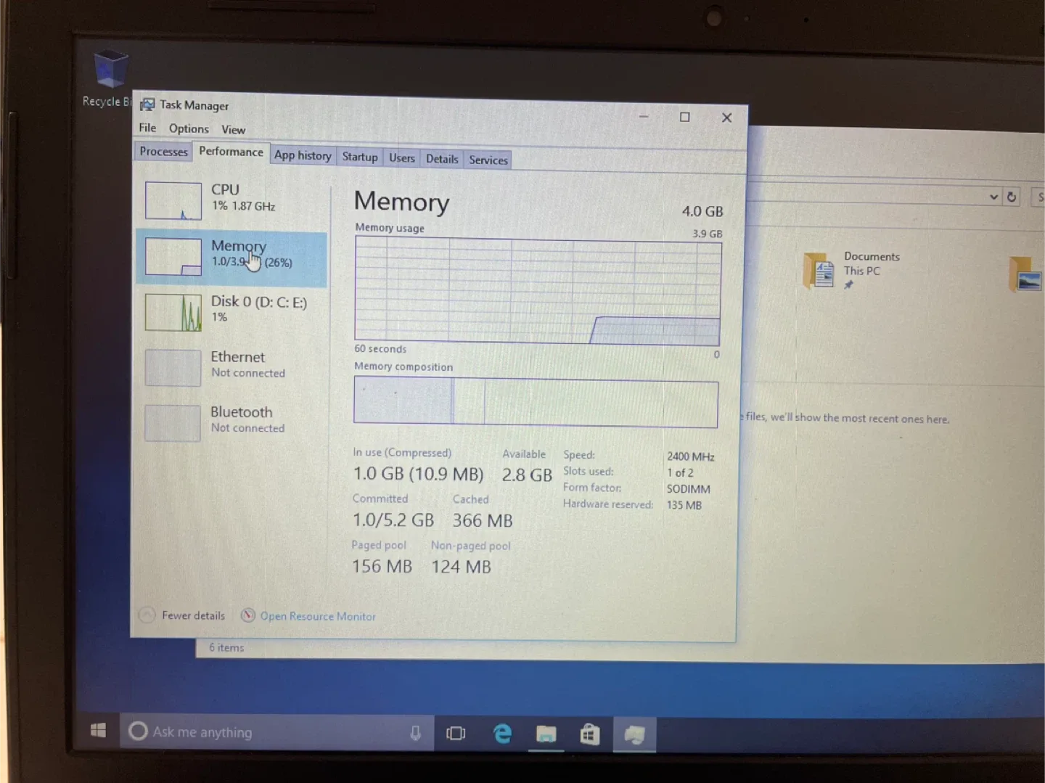
Task: Open the View menu in Task Manager
Action: [x=233, y=128]
